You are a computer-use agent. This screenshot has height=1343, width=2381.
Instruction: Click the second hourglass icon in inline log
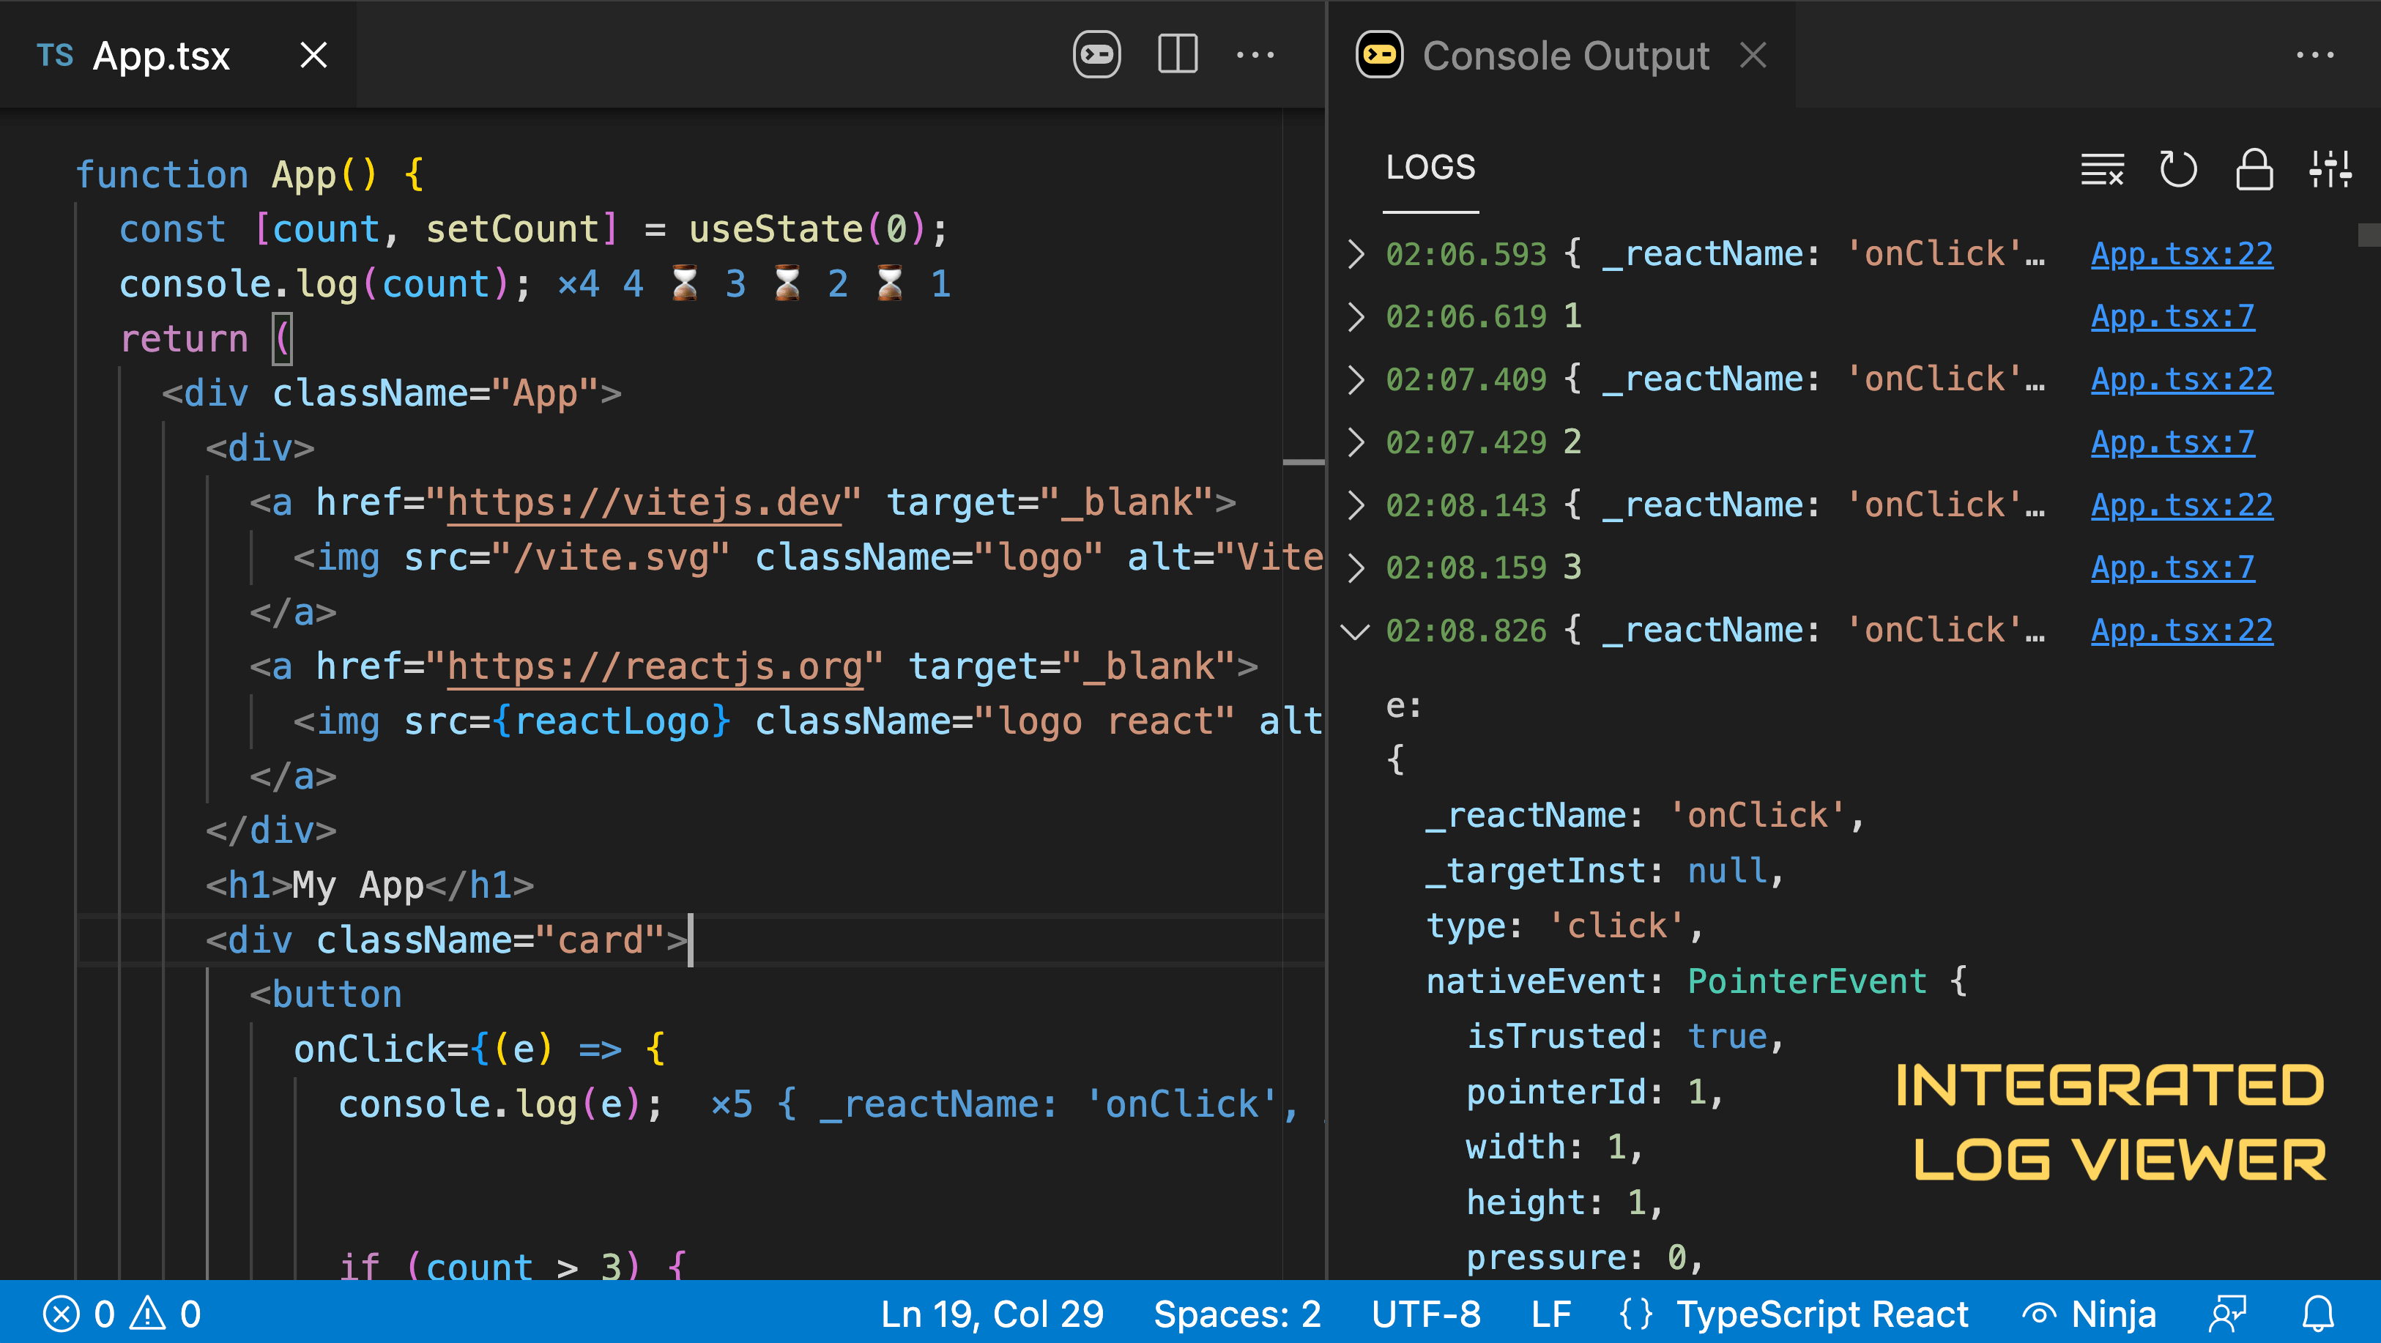787,284
